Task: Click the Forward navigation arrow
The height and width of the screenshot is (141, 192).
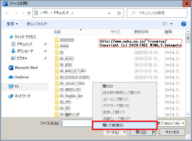Action: tap(16, 13)
